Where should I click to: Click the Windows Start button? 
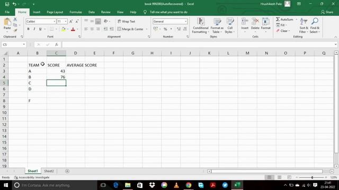tap(6, 185)
